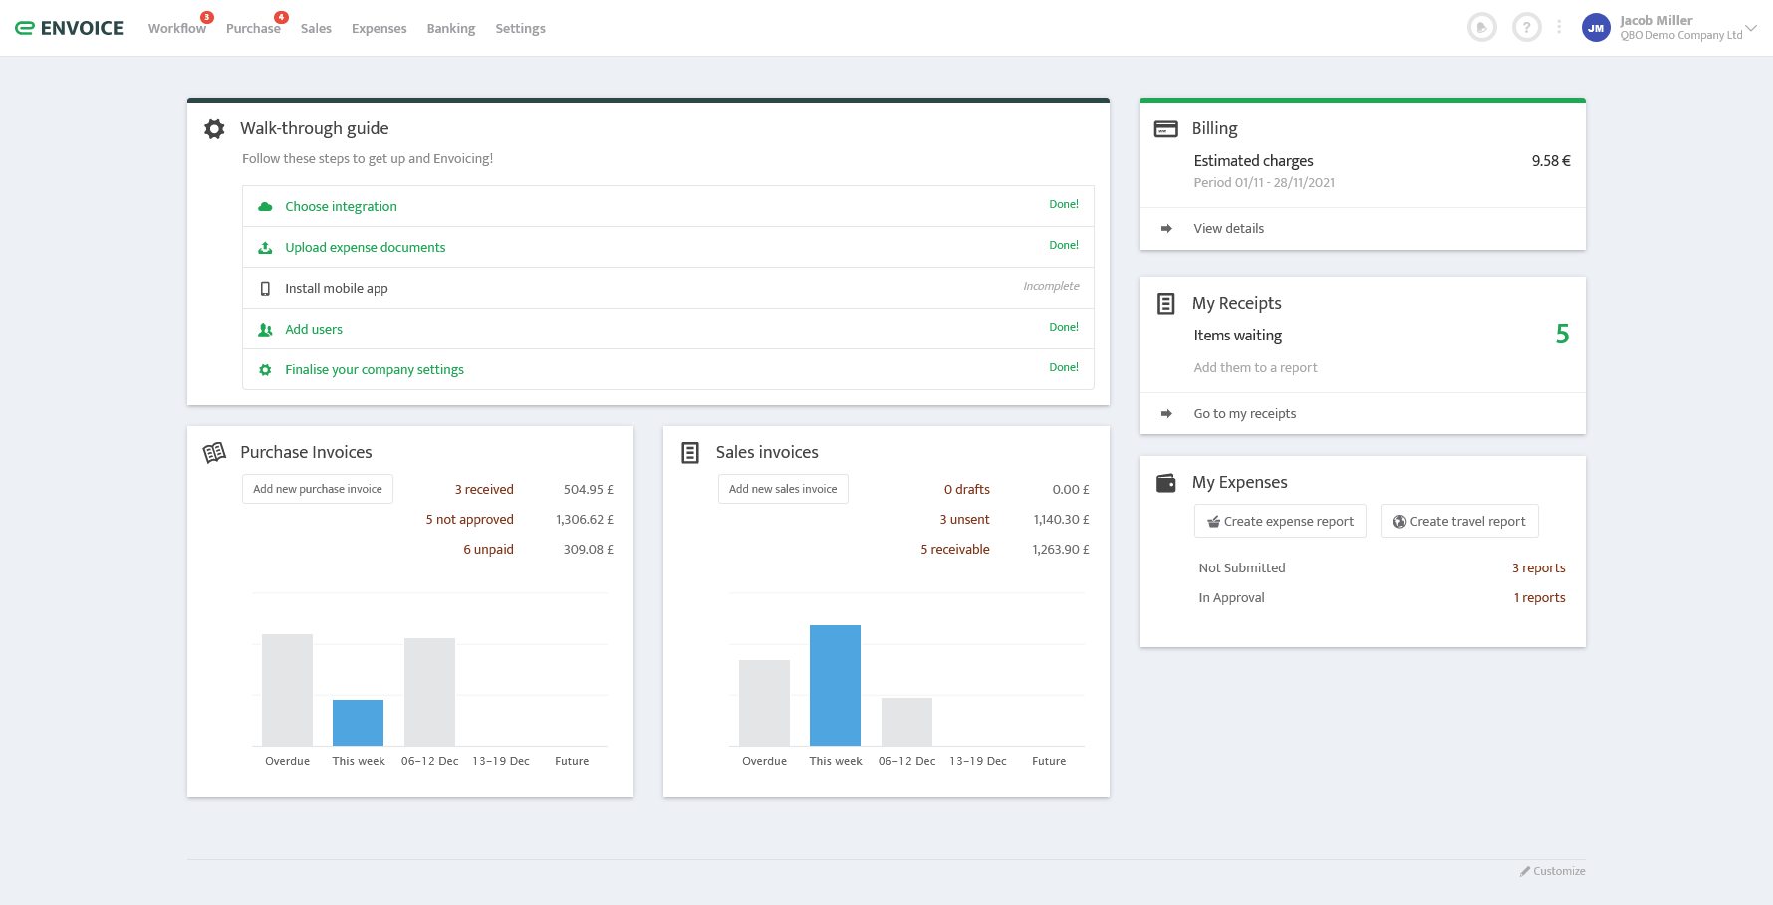Open the three-dot more options menu
The width and height of the screenshot is (1773, 905).
point(1559,28)
